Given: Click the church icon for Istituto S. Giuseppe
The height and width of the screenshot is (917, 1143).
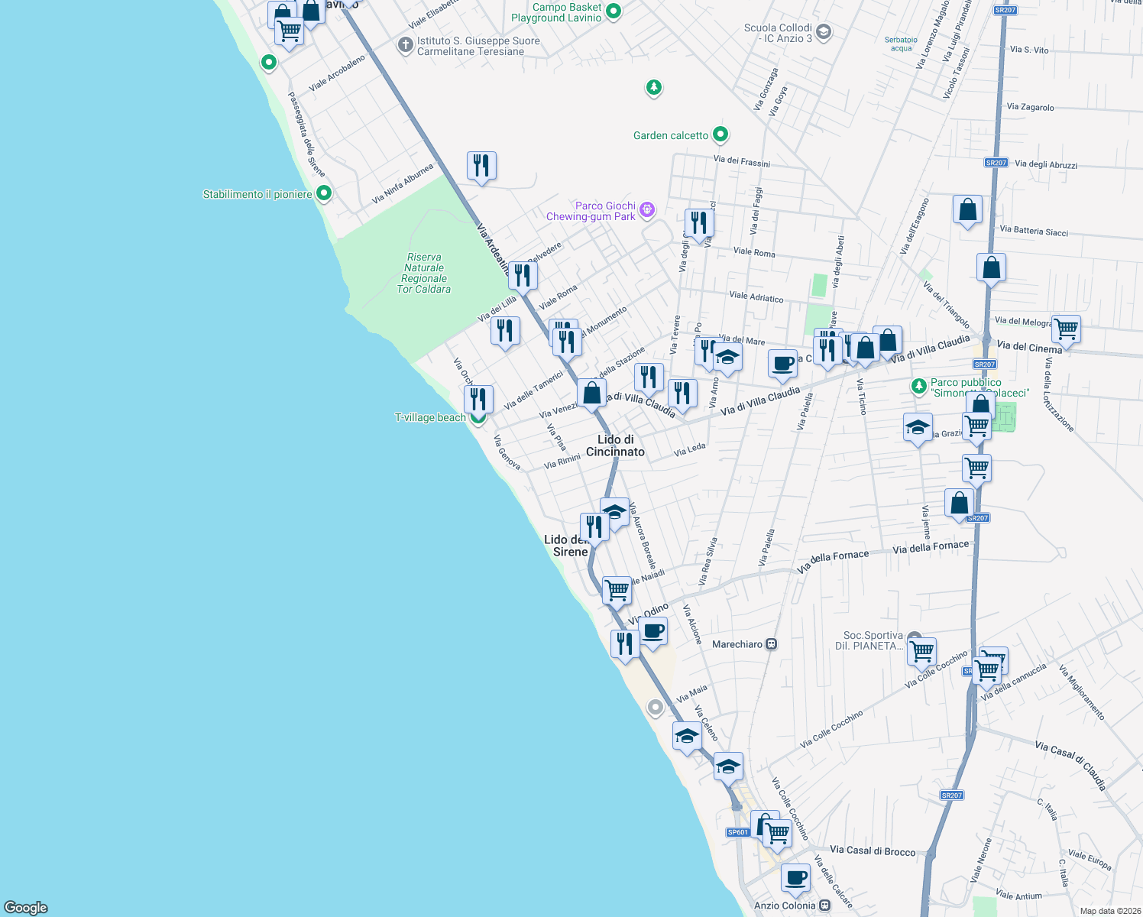Looking at the screenshot, I should 406,44.
